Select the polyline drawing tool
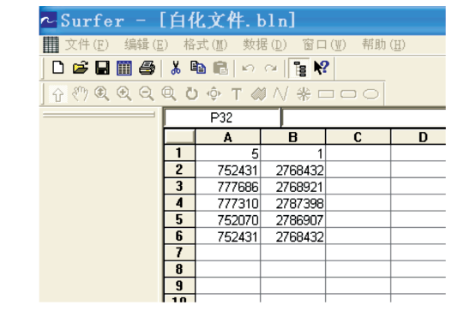Image resolution: width=470 pixels, height=317 pixels. [280, 93]
